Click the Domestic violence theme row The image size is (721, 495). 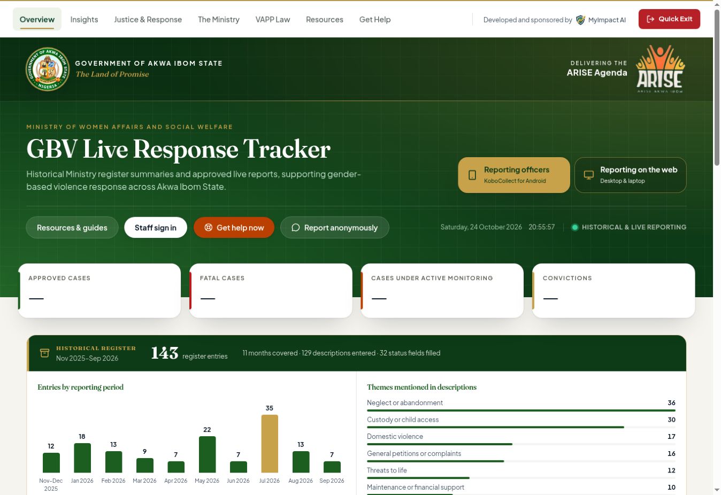coord(521,438)
